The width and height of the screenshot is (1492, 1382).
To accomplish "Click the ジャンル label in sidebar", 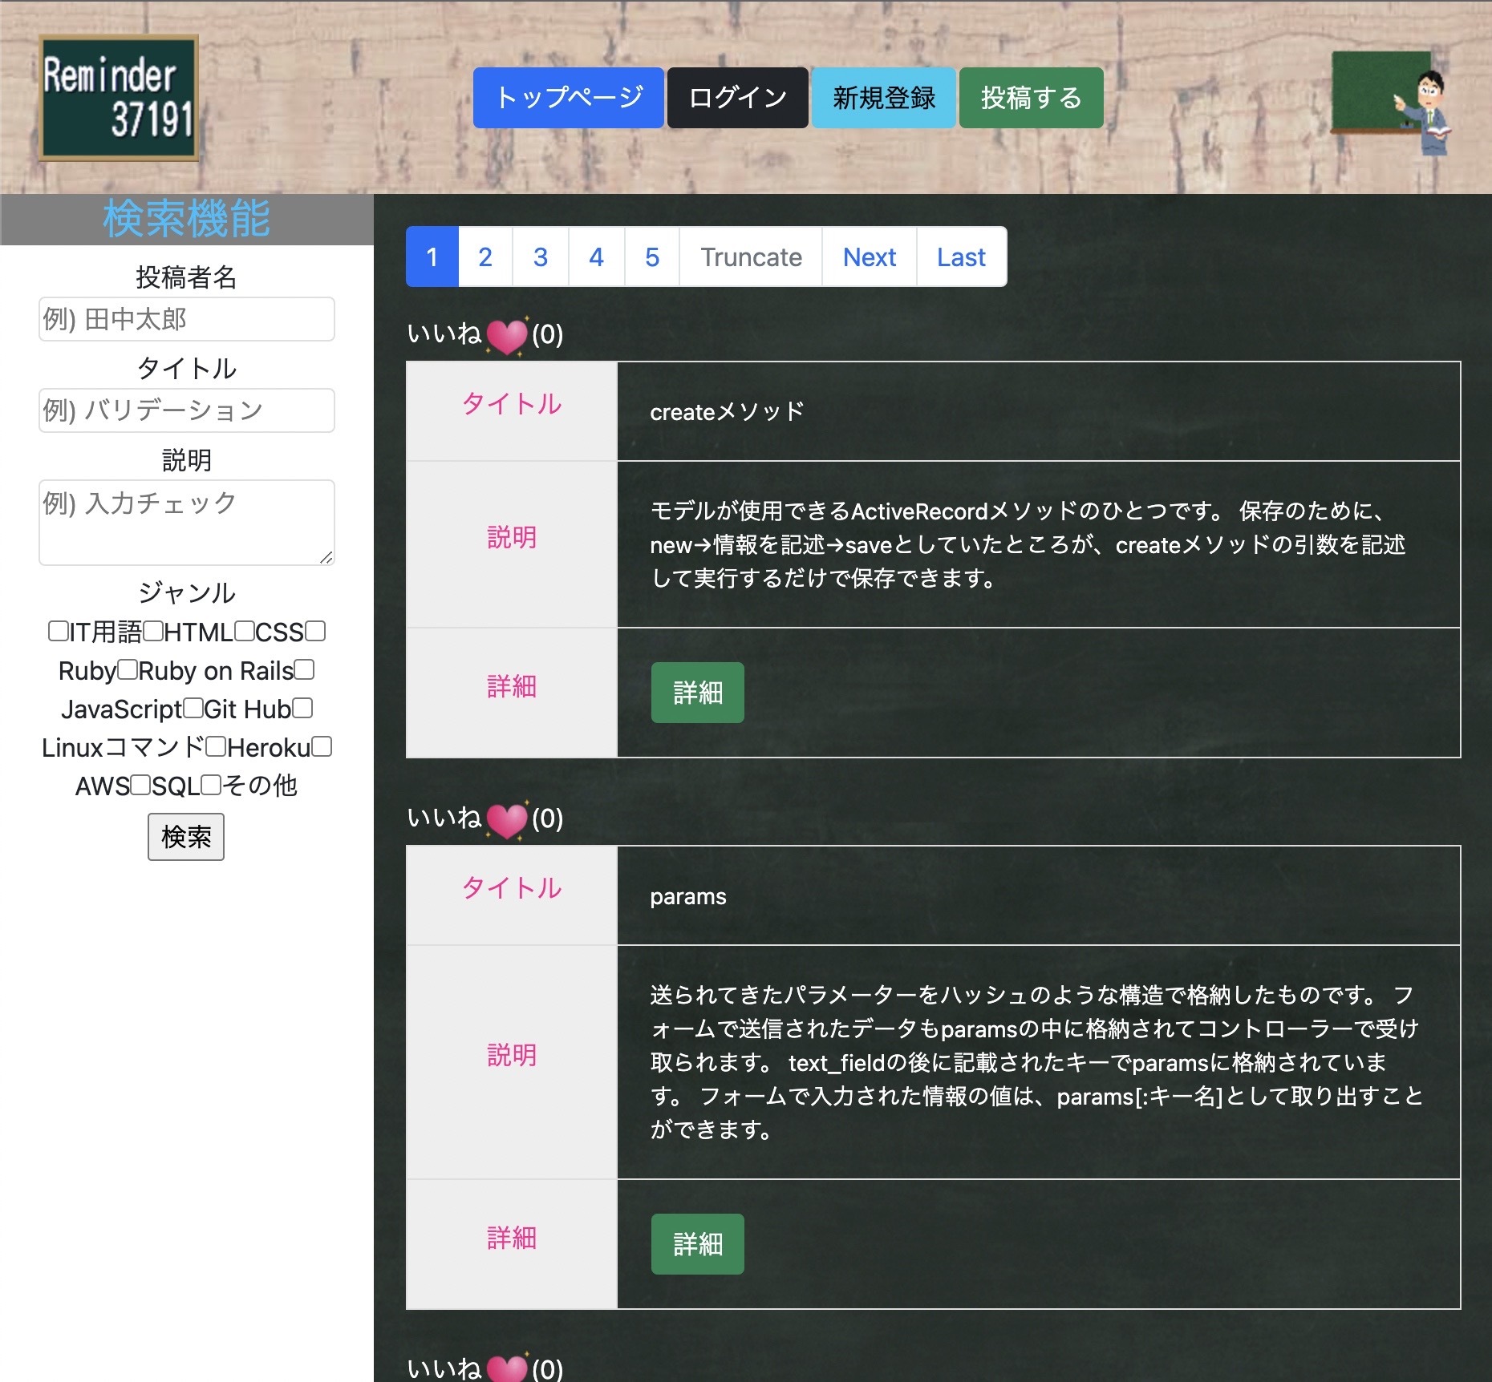I will tap(187, 592).
